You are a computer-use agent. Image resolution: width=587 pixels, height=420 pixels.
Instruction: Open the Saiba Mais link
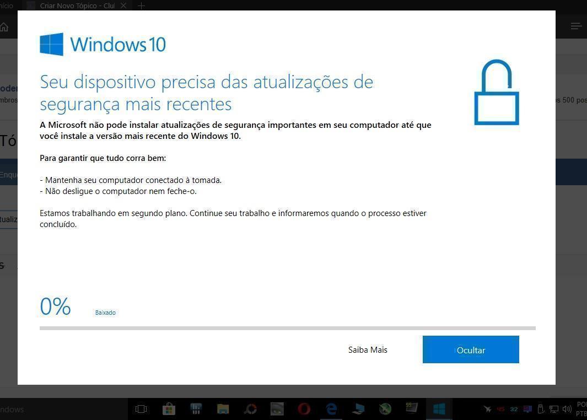368,350
